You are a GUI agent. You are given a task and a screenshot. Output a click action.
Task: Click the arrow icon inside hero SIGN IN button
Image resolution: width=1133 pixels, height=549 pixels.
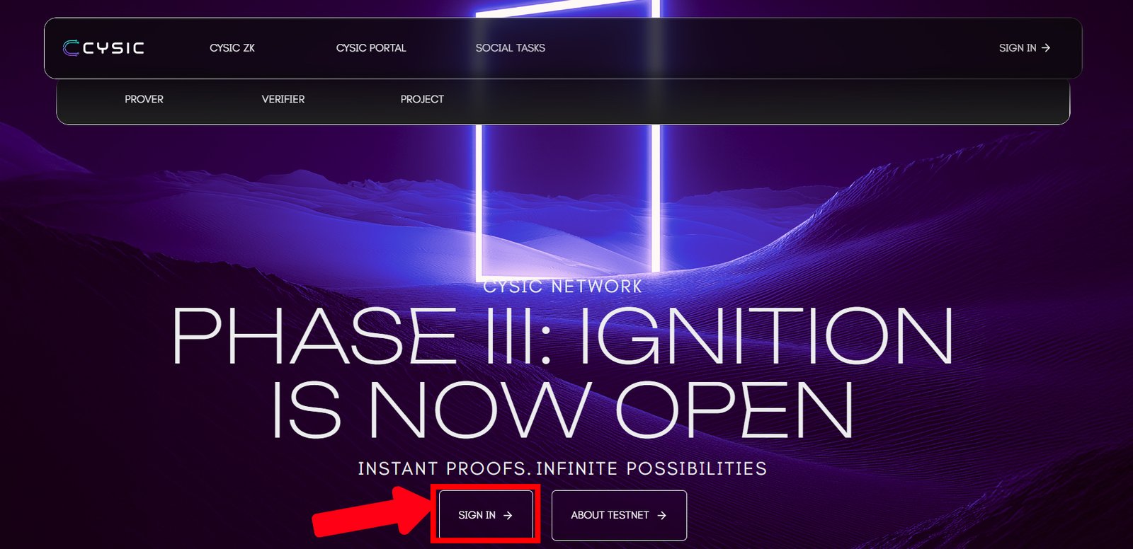pyautogui.click(x=508, y=515)
